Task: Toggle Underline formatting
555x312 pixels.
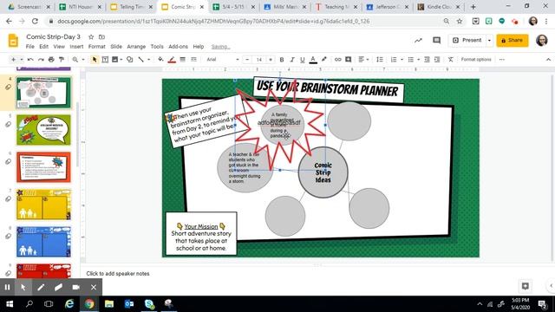Action: [303, 60]
